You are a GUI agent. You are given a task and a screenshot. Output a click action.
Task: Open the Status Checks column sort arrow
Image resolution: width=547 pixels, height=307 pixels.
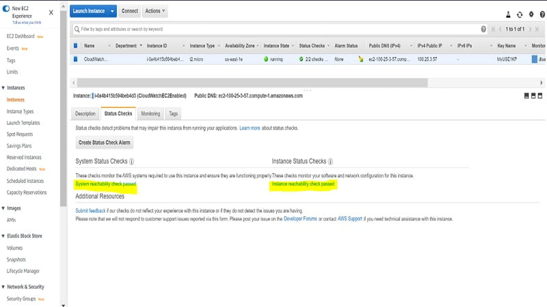point(328,46)
